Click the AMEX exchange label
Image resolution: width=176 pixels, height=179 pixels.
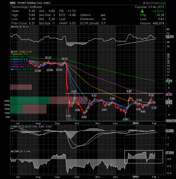(x=47, y=3)
